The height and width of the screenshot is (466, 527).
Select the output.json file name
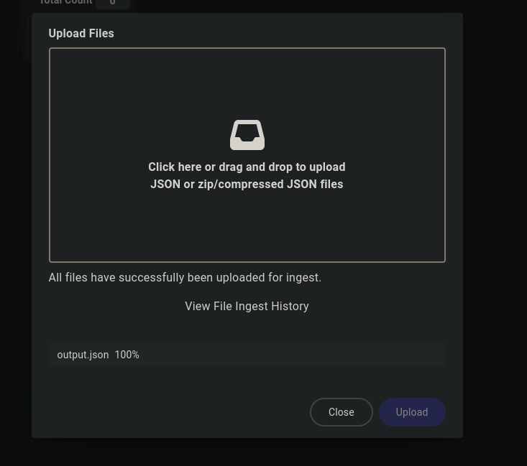pos(83,355)
